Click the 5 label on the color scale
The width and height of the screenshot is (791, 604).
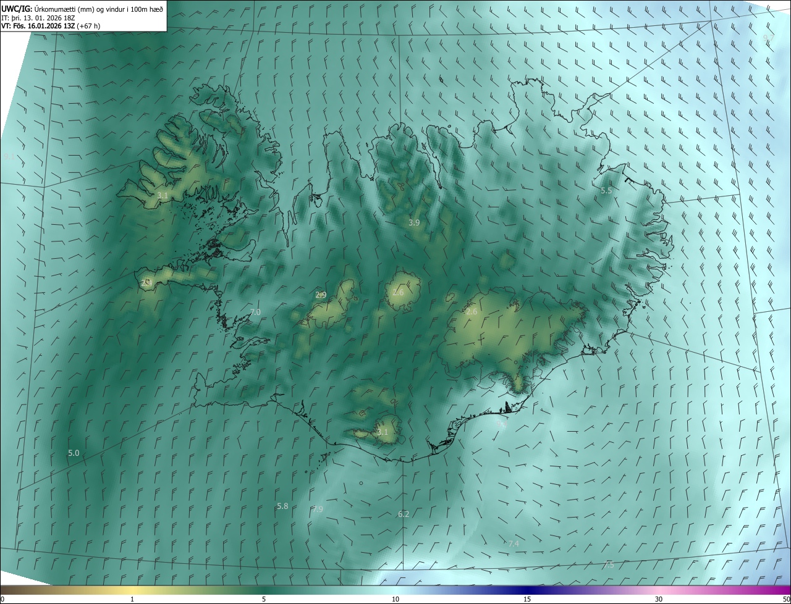click(x=263, y=599)
